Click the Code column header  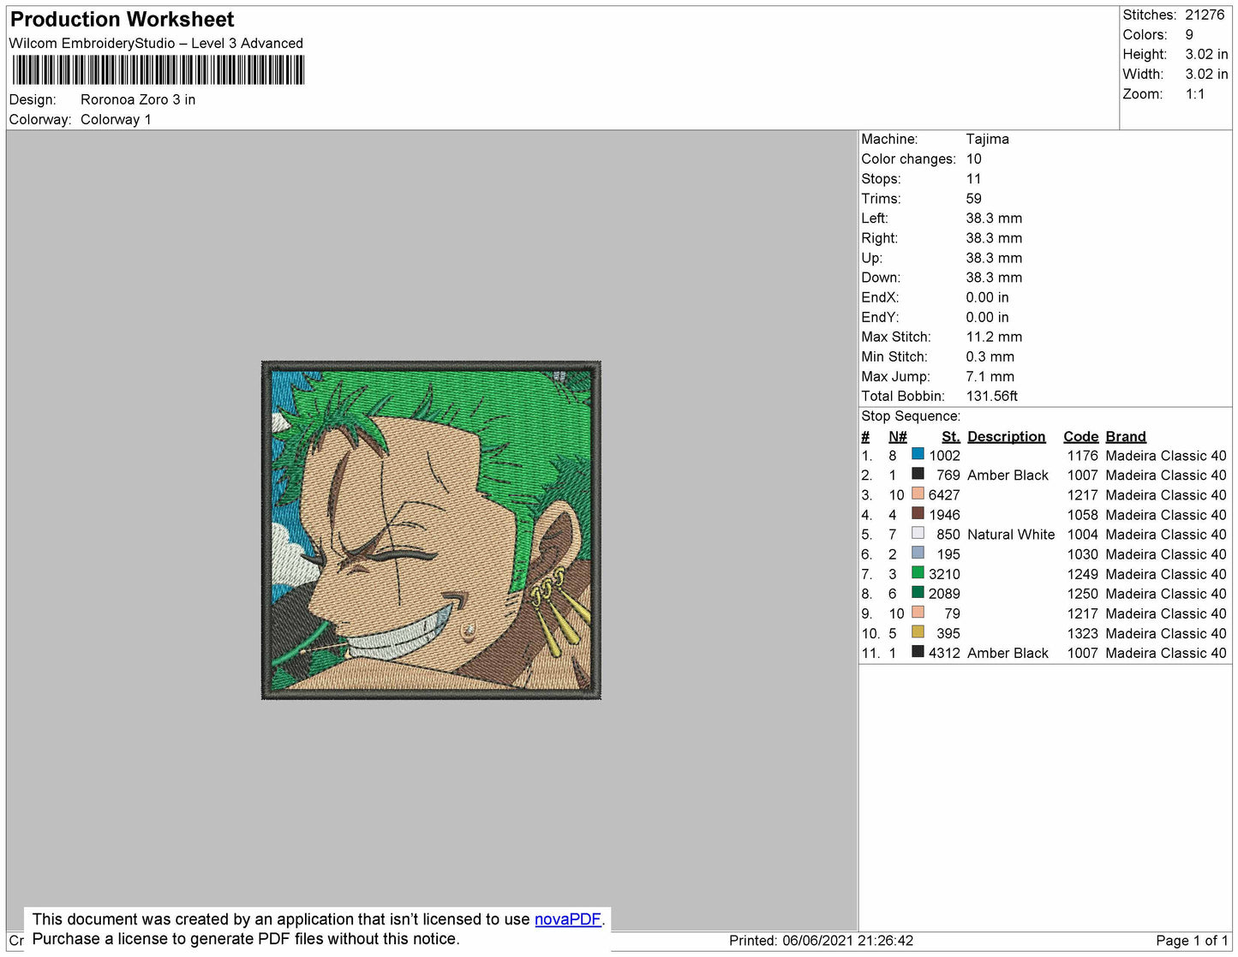pyautogui.click(x=1080, y=436)
